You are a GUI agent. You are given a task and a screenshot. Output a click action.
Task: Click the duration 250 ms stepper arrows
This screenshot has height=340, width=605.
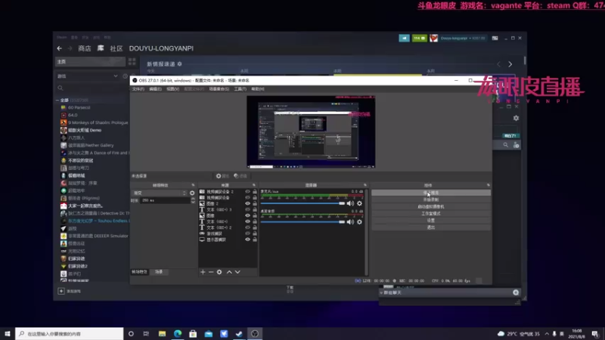(x=193, y=200)
